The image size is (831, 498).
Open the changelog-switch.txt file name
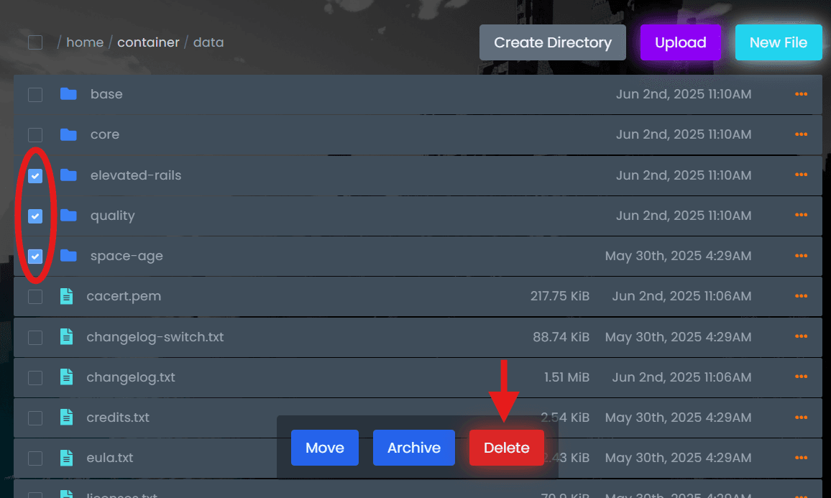click(155, 336)
